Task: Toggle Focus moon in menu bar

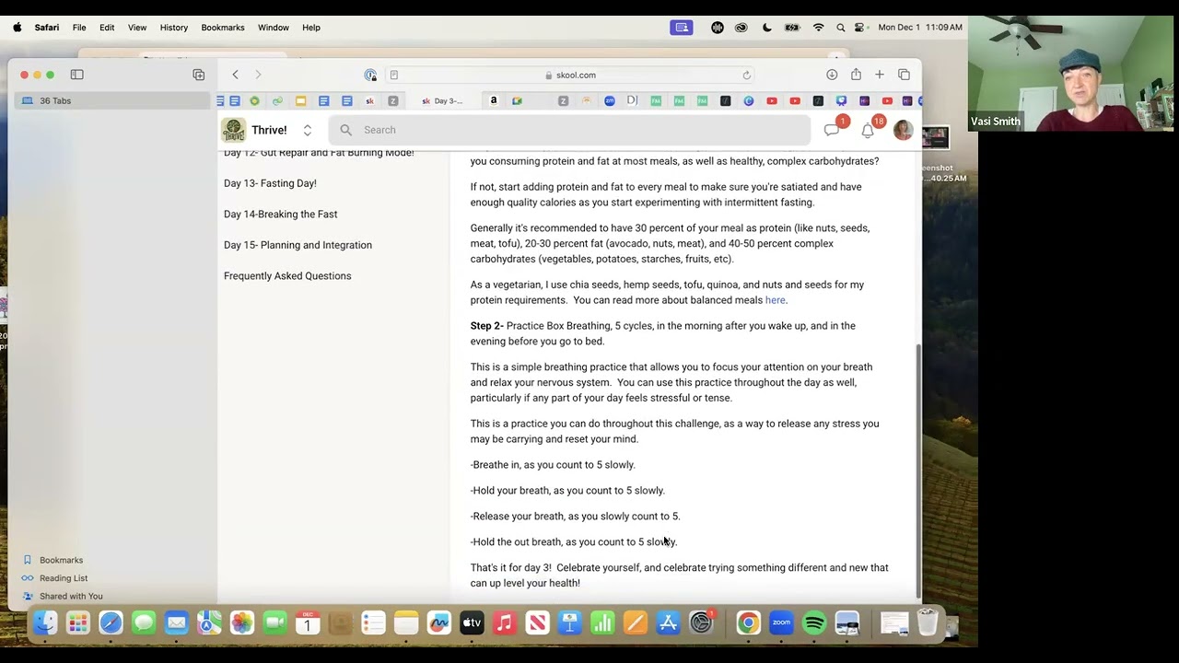Action: coord(766,28)
